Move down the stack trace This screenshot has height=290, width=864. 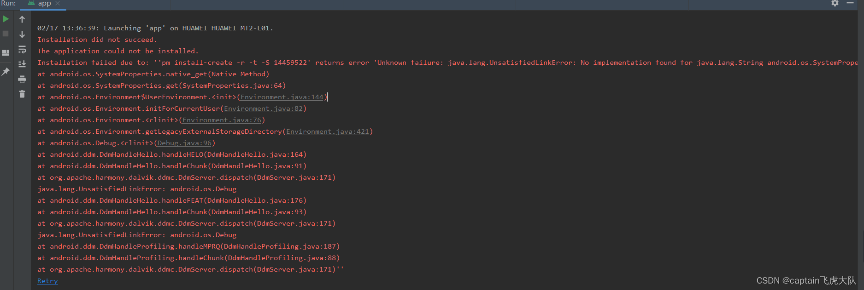click(x=22, y=34)
